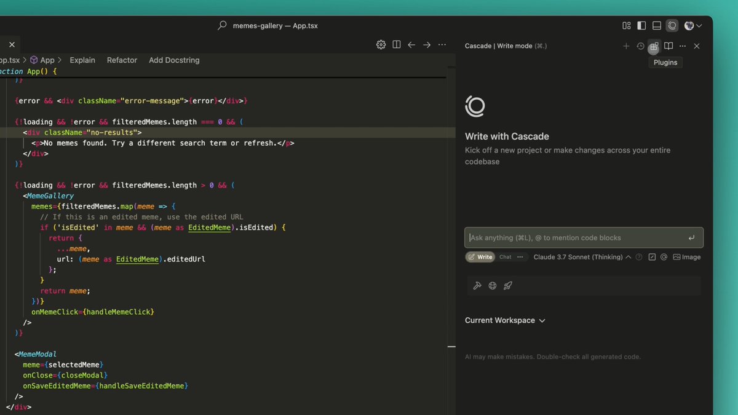Click the Explain code lens
The width and height of the screenshot is (738, 415).
pyautogui.click(x=82, y=60)
